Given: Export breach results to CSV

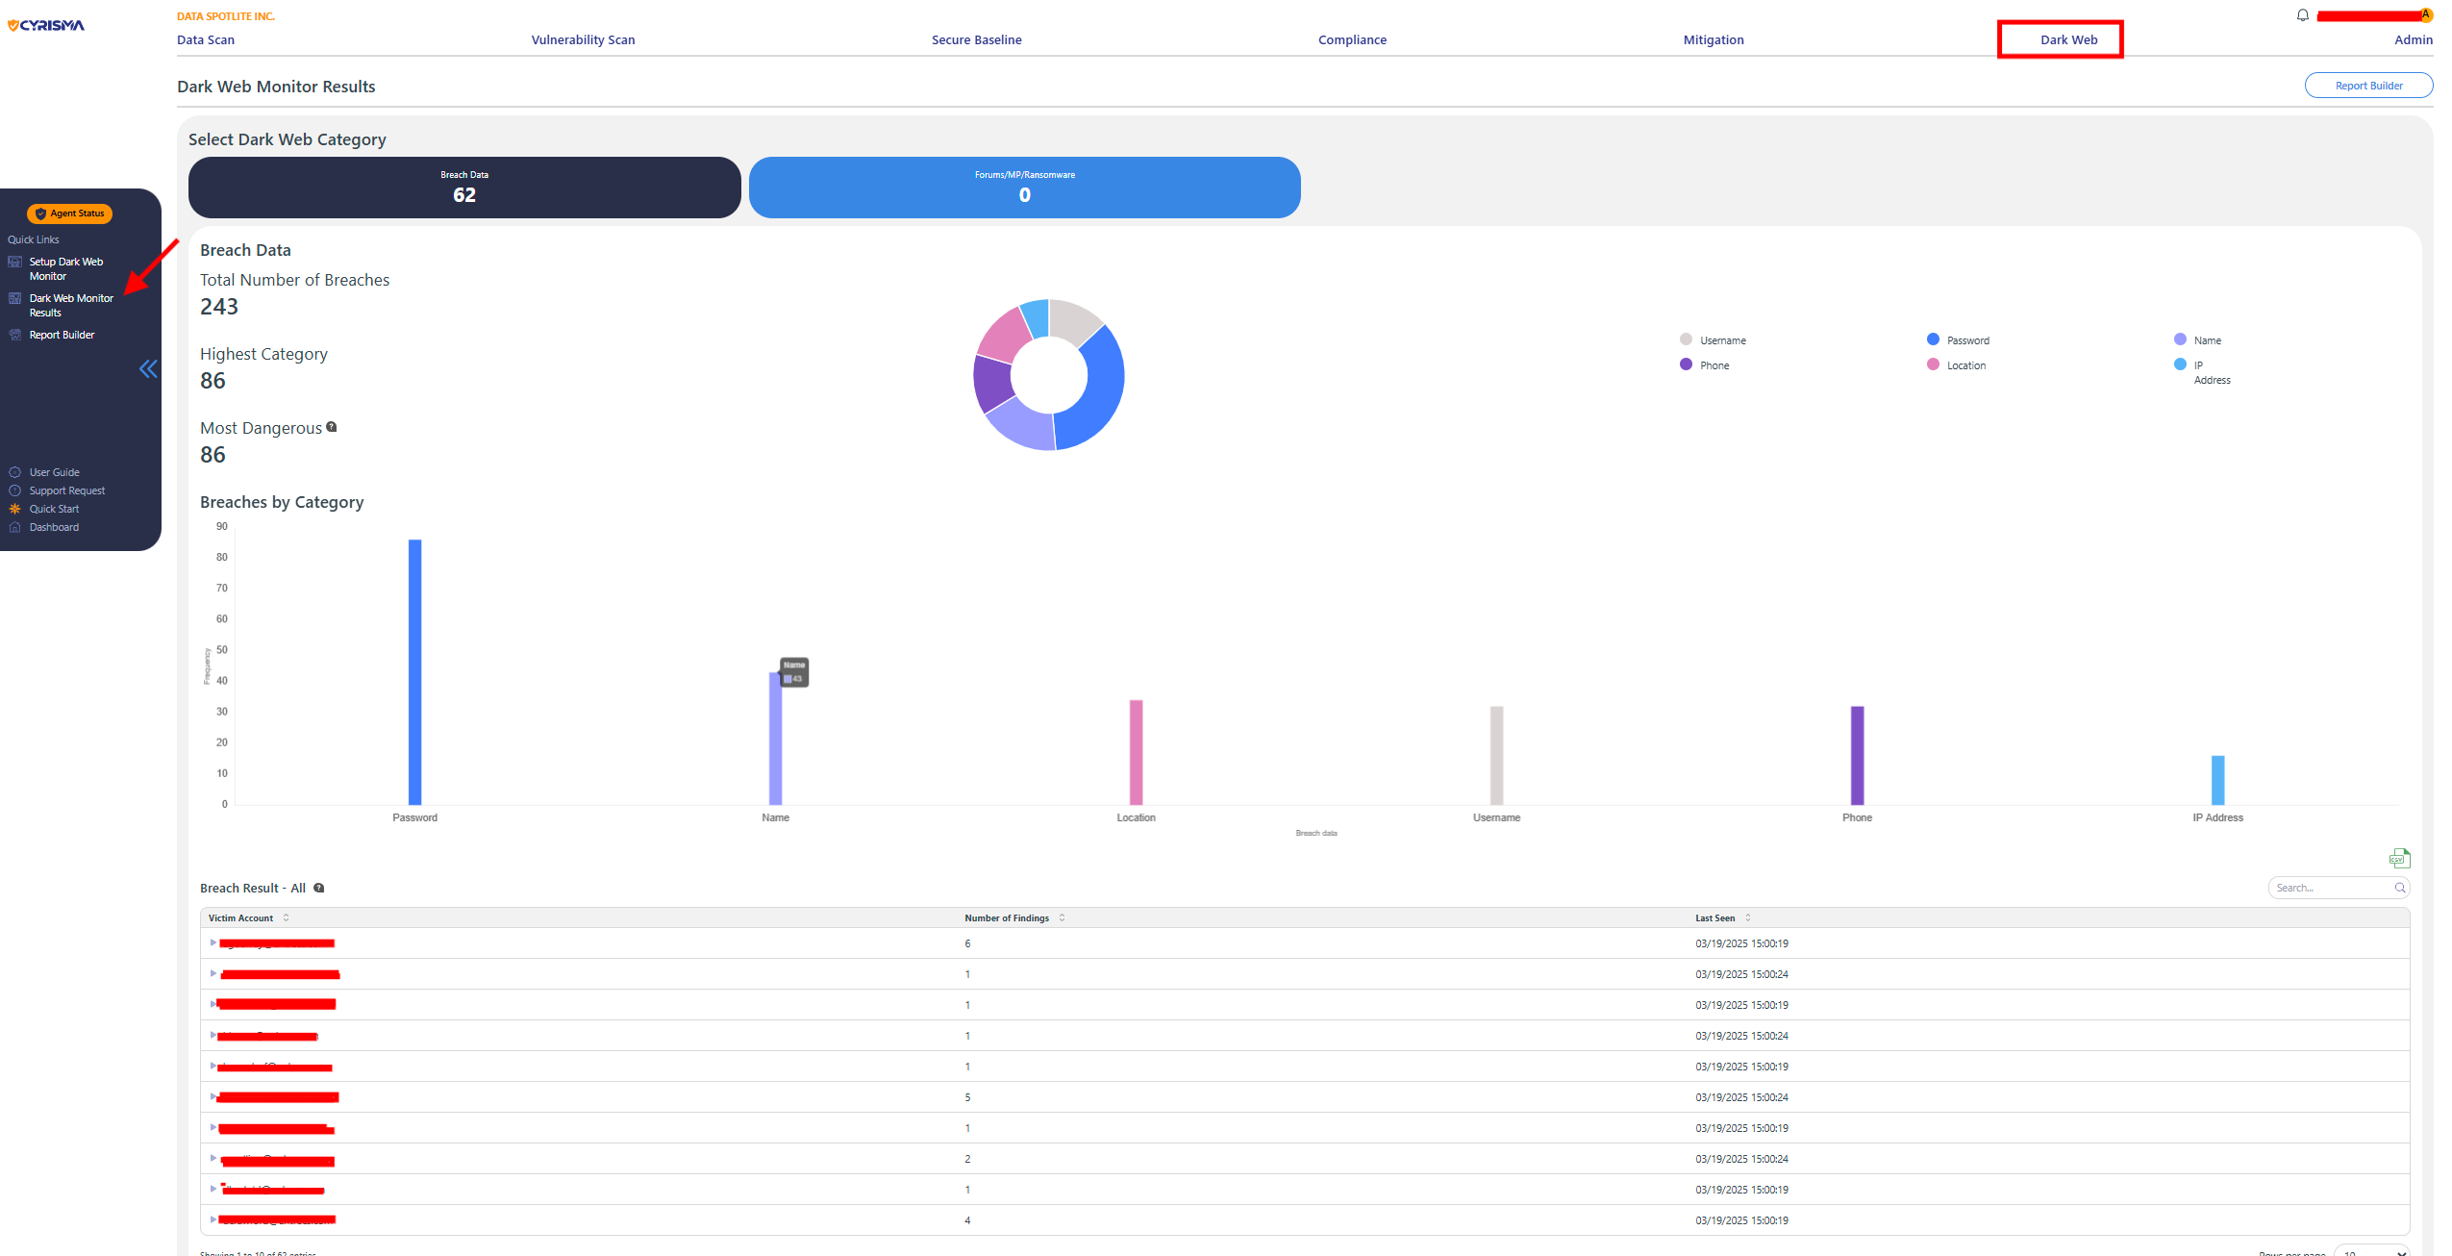Looking at the screenshot, I should pos(2399,858).
